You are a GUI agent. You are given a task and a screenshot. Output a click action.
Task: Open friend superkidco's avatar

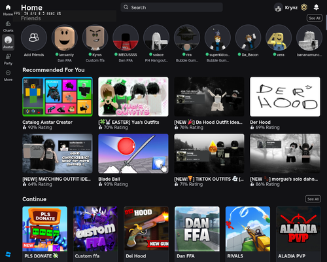[x=218, y=37]
